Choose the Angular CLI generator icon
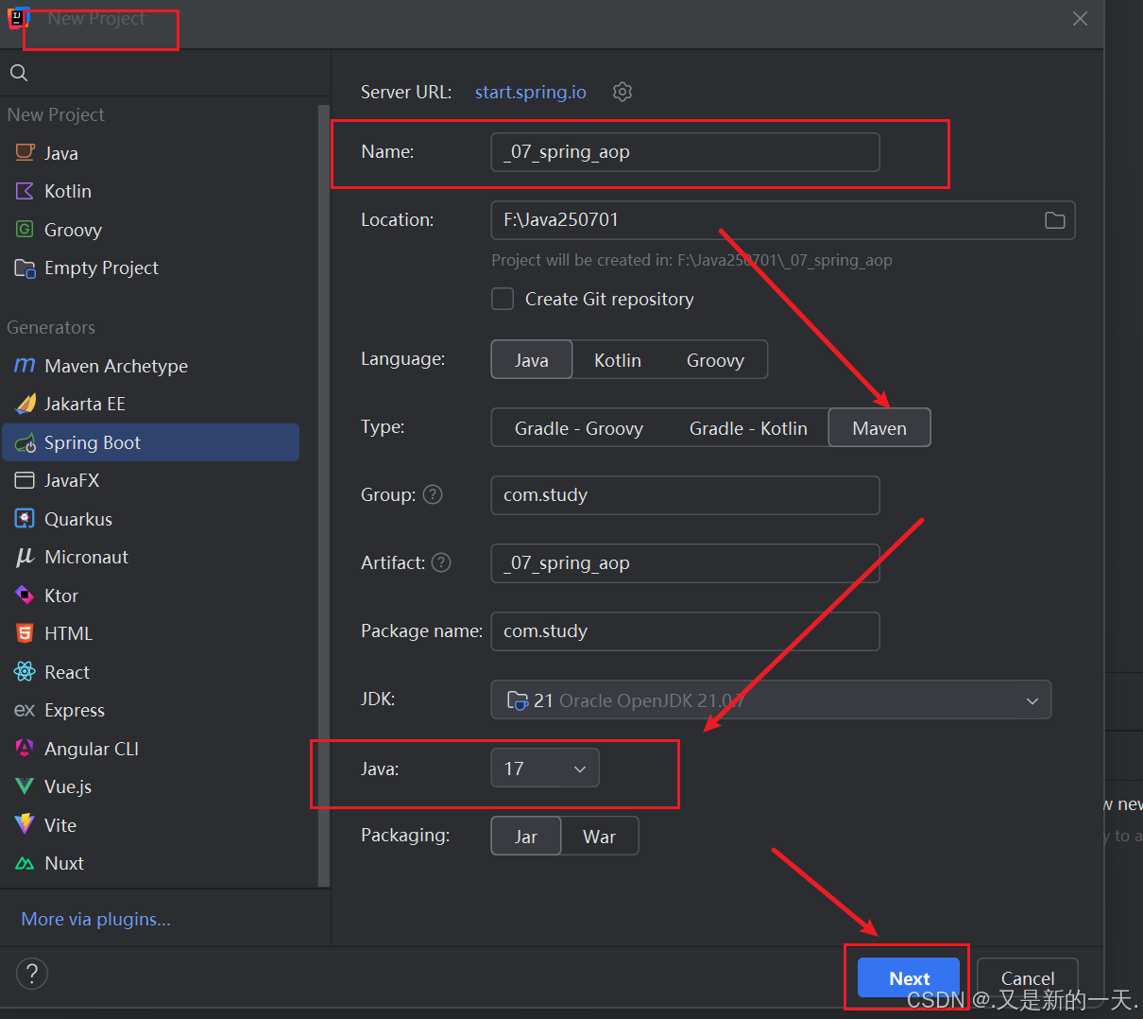This screenshot has height=1019, width=1143. tap(26, 749)
